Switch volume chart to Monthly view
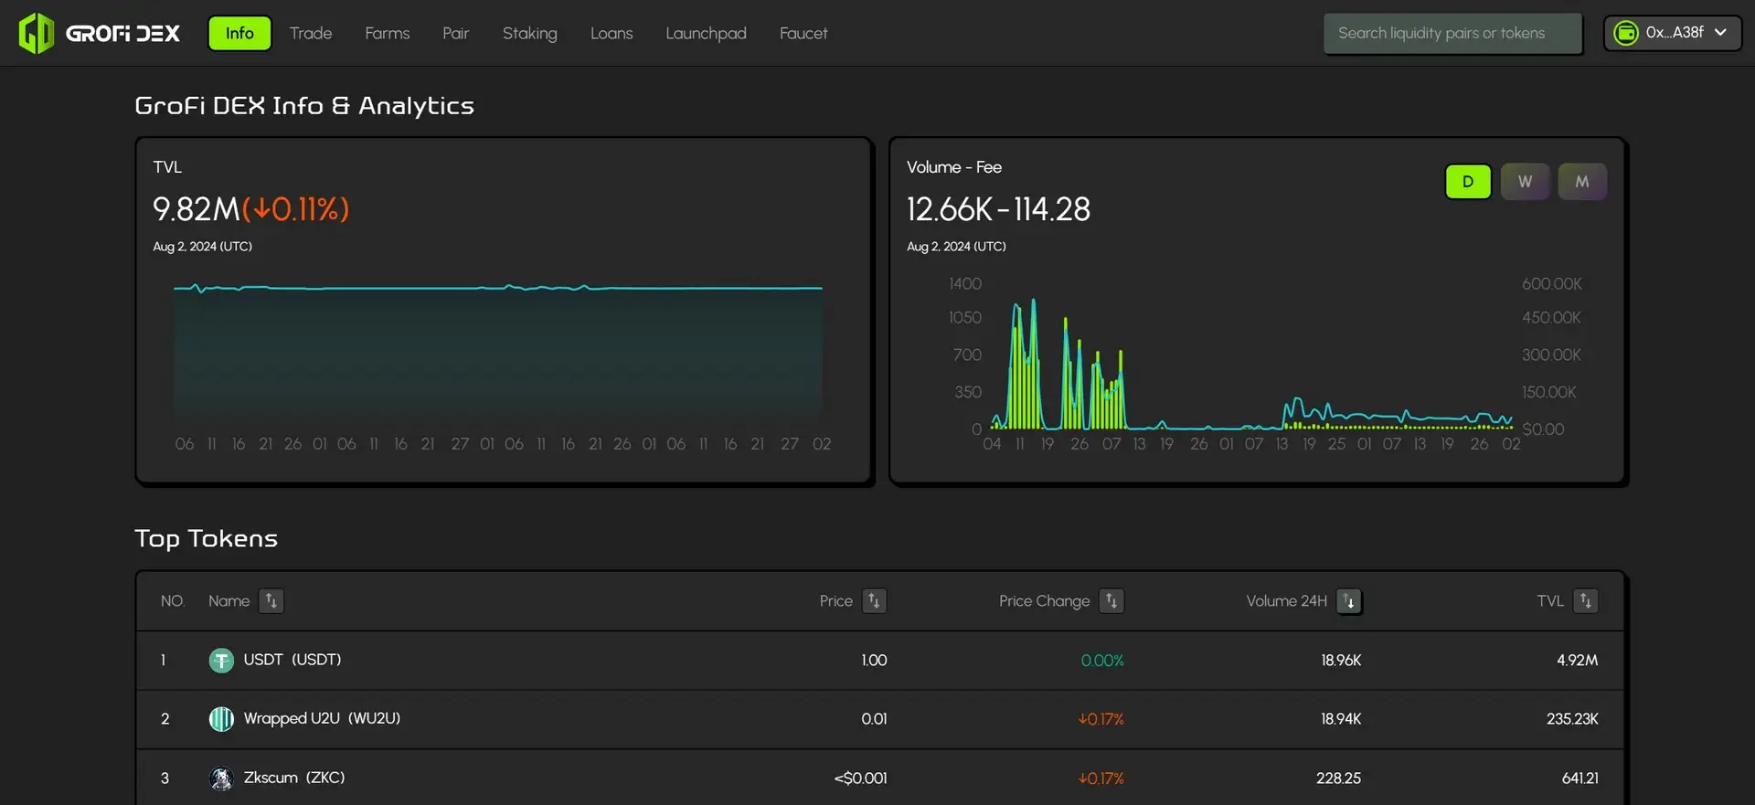1755x805 pixels. (1581, 182)
